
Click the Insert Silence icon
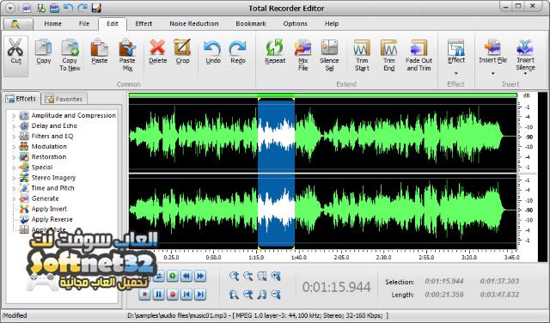525,48
